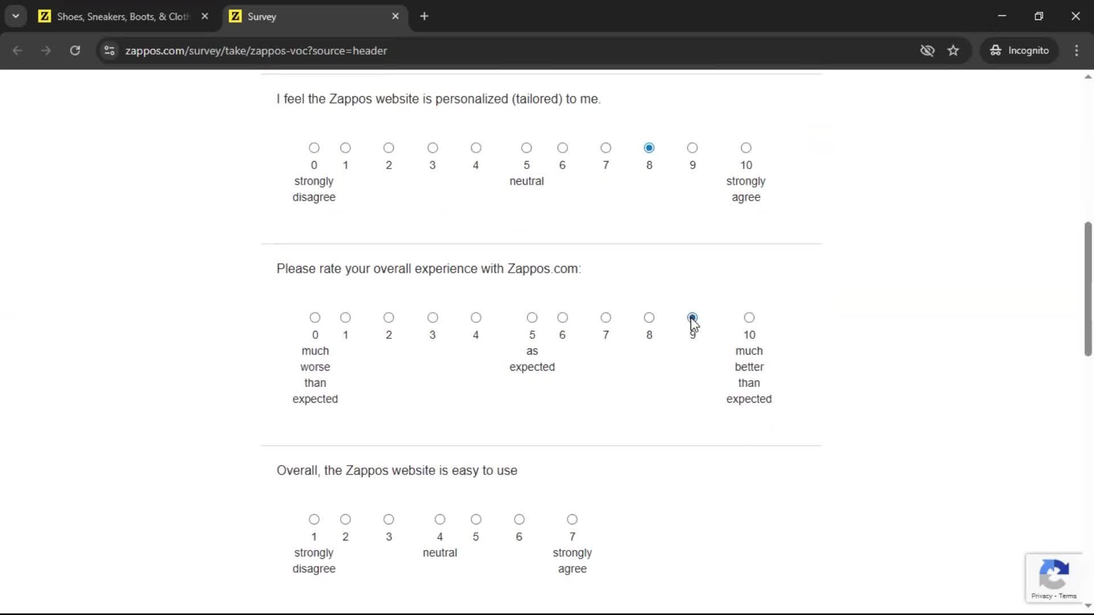Select rating 2 for personalized website question
The width and height of the screenshot is (1094, 615).
point(389,148)
